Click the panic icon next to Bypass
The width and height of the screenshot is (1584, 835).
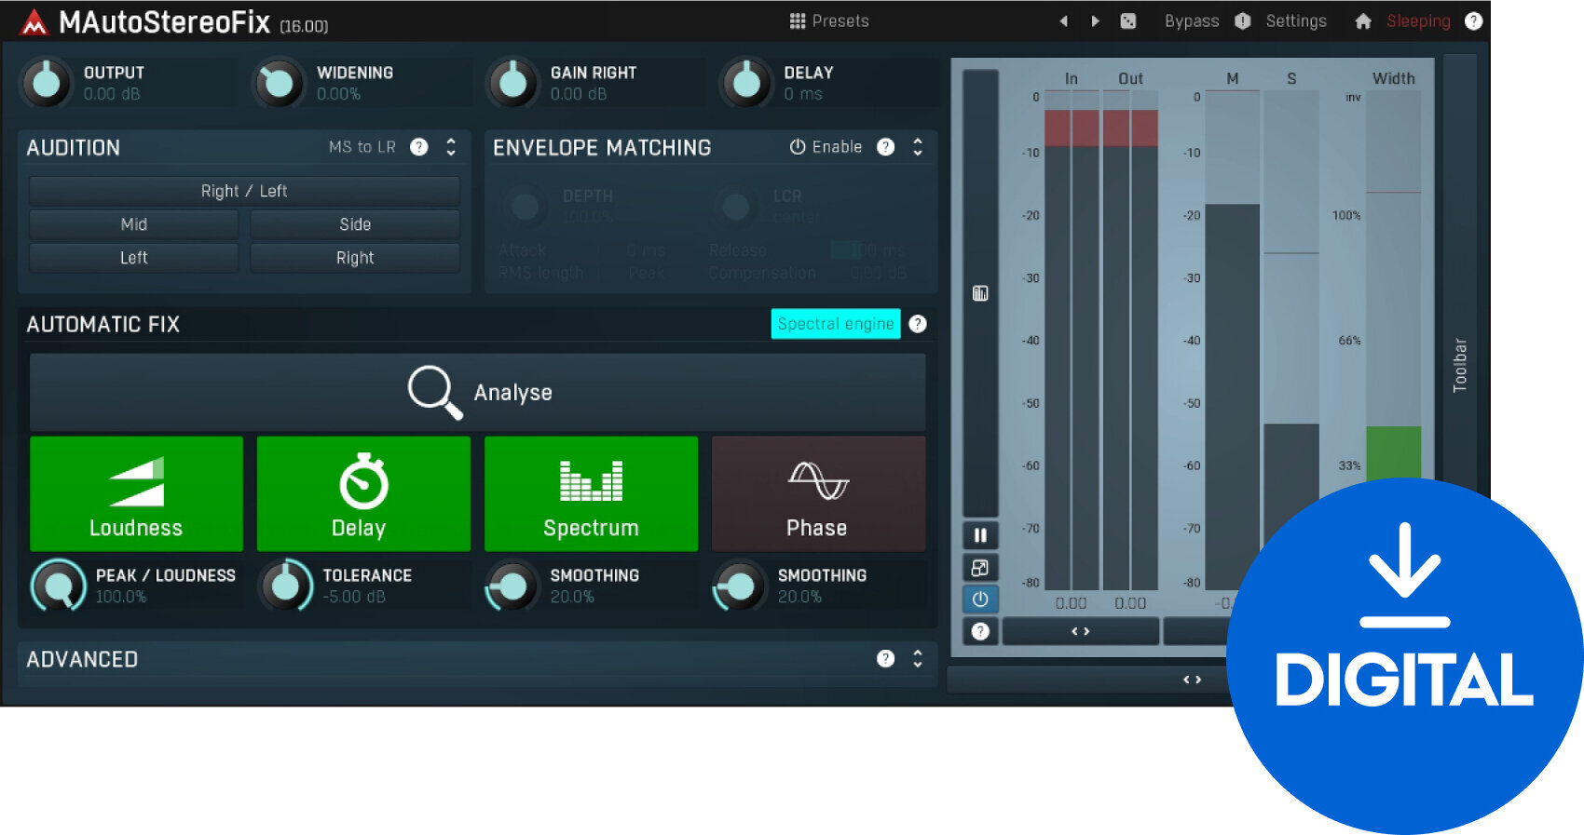pos(1243,20)
